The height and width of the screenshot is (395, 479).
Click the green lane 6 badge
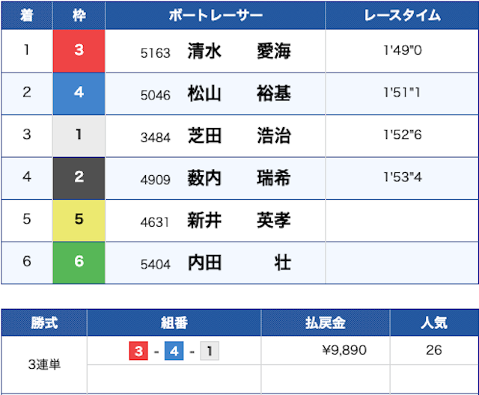pyautogui.click(x=79, y=263)
